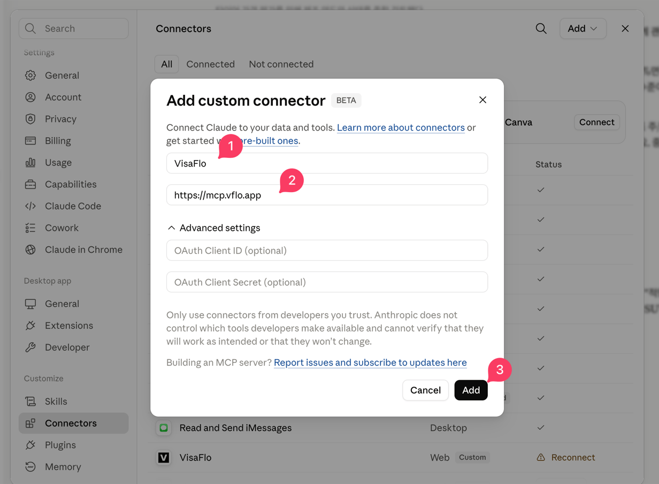659x484 pixels.
Task: Click the OAuth Client Secret field
Action: (327, 282)
